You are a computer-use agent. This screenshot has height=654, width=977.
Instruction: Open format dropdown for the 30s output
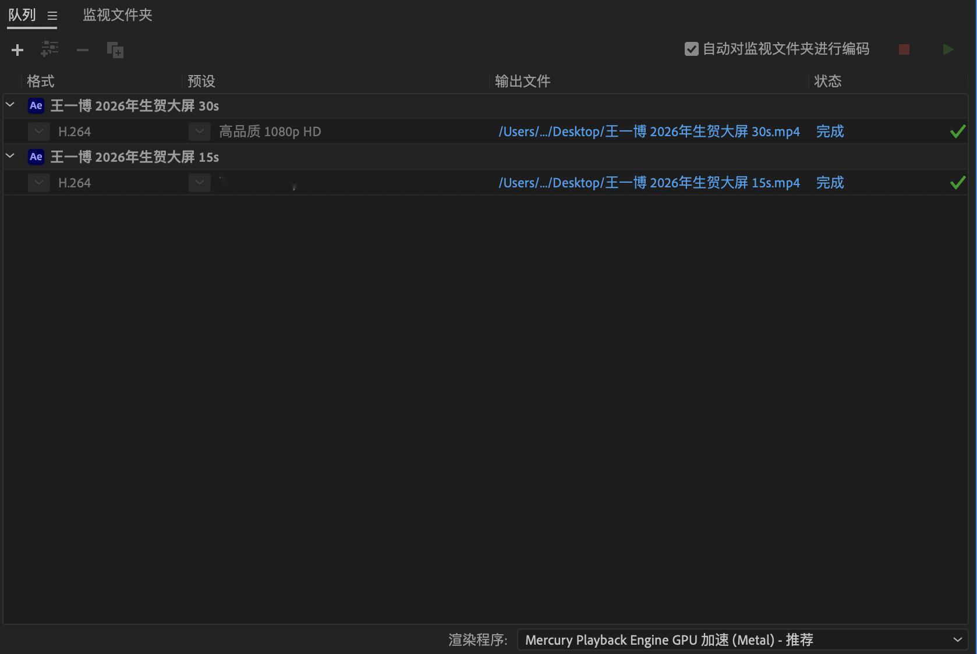[39, 131]
